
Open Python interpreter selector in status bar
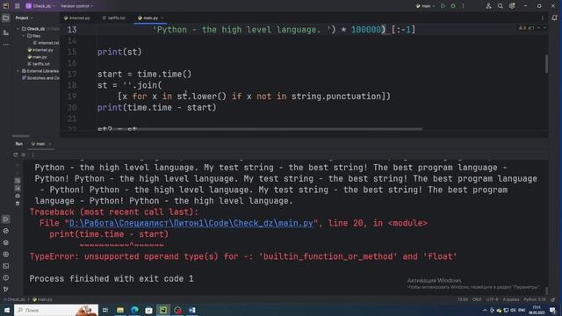click(x=535, y=299)
